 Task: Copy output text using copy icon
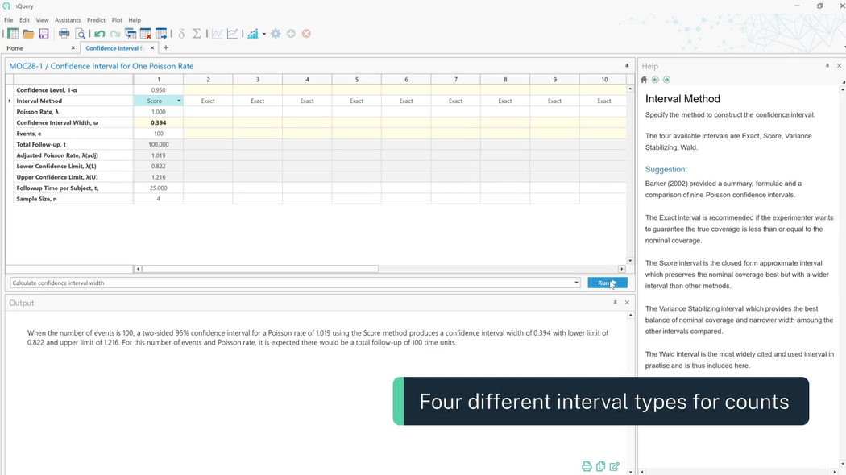(600, 466)
